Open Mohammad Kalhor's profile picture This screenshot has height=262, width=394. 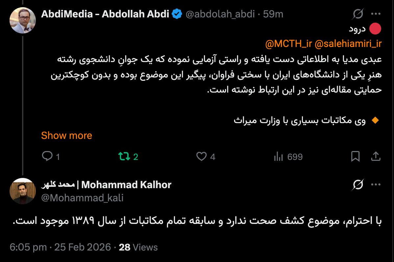(x=23, y=191)
